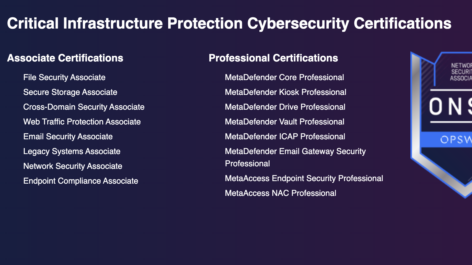
Task: Click the Professional Certifications heading
Action: (x=273, y=58)
